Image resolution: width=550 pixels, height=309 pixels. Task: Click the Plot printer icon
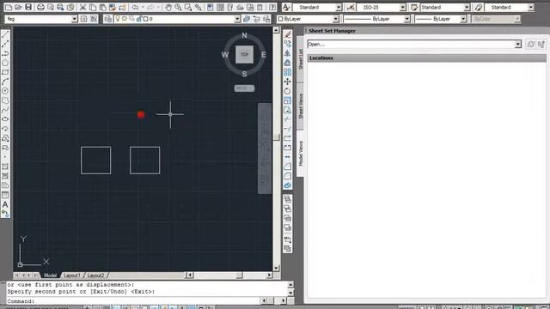click(x=40, y=7)
